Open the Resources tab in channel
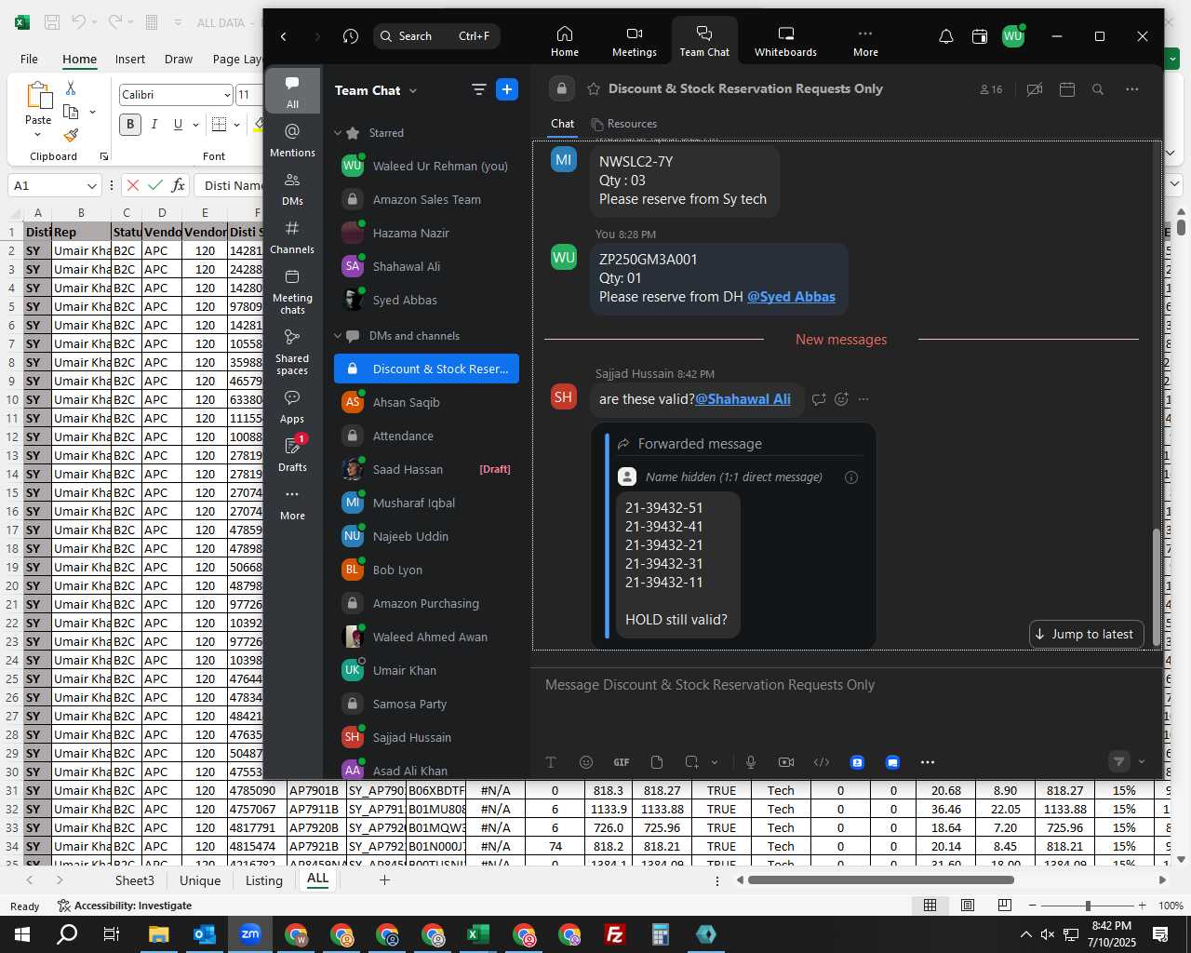 coord(624,124)
